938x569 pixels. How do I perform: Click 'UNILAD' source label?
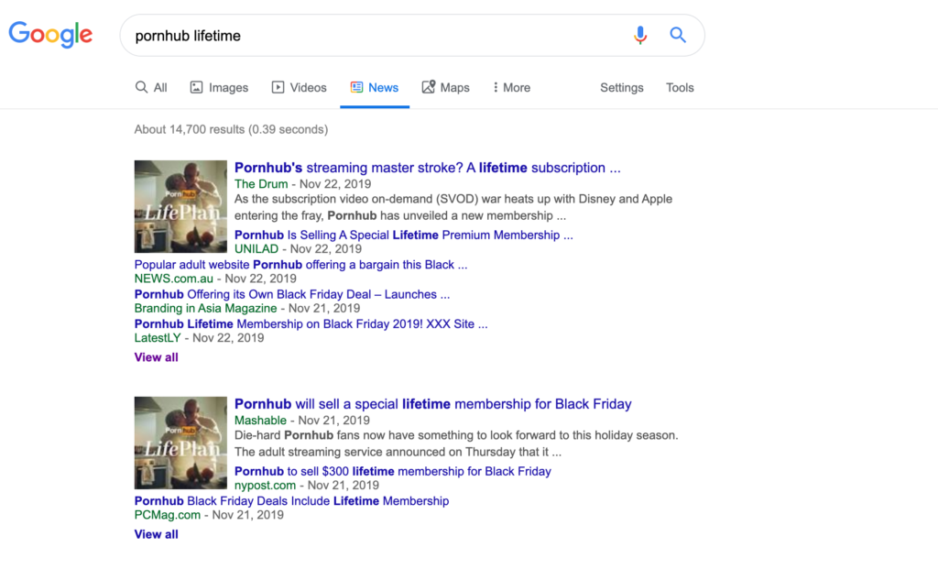tap(256, 249)
